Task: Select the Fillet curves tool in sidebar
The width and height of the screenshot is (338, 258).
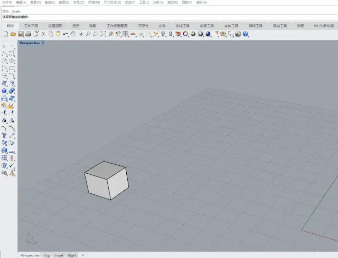Action: coord(12,76)
